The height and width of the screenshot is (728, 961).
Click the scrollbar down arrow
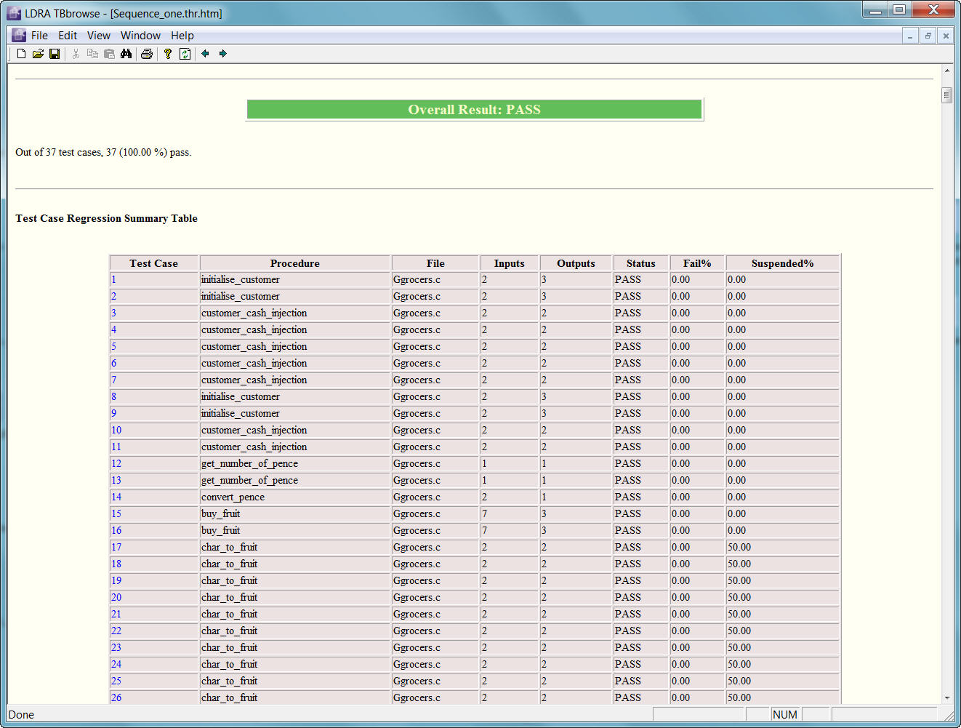(x=947, y=697)
